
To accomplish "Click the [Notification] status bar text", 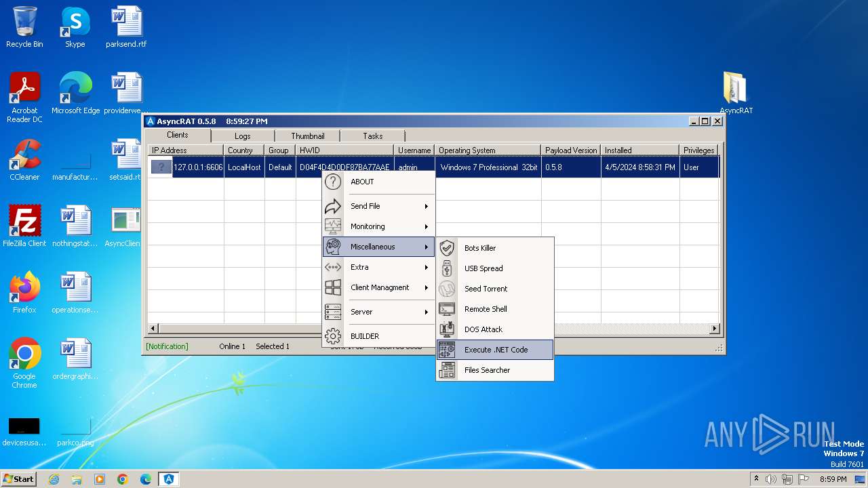I will 167,346.
